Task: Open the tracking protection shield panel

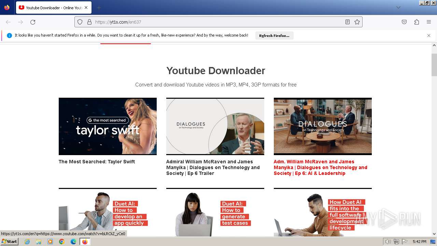Action: point(80,22)
